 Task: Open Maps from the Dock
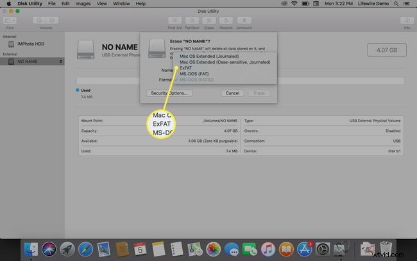(195, 249)
